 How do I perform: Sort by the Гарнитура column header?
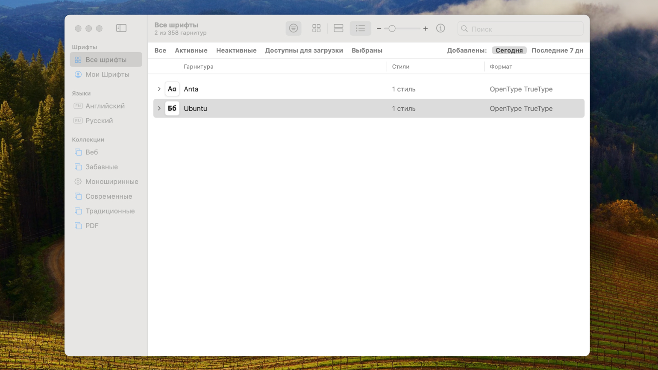tap(199, 67)
